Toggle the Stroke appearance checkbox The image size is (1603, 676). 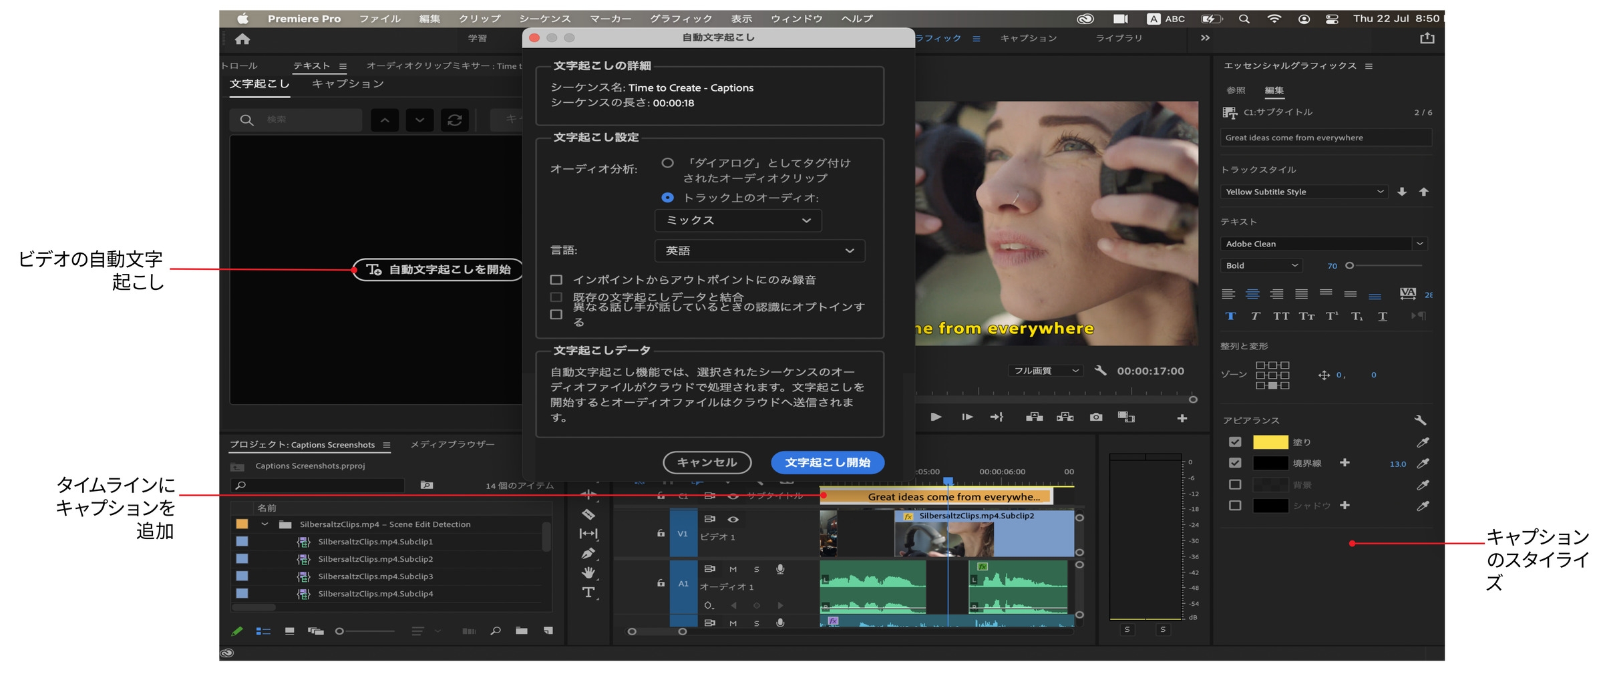pos(1235,463)
